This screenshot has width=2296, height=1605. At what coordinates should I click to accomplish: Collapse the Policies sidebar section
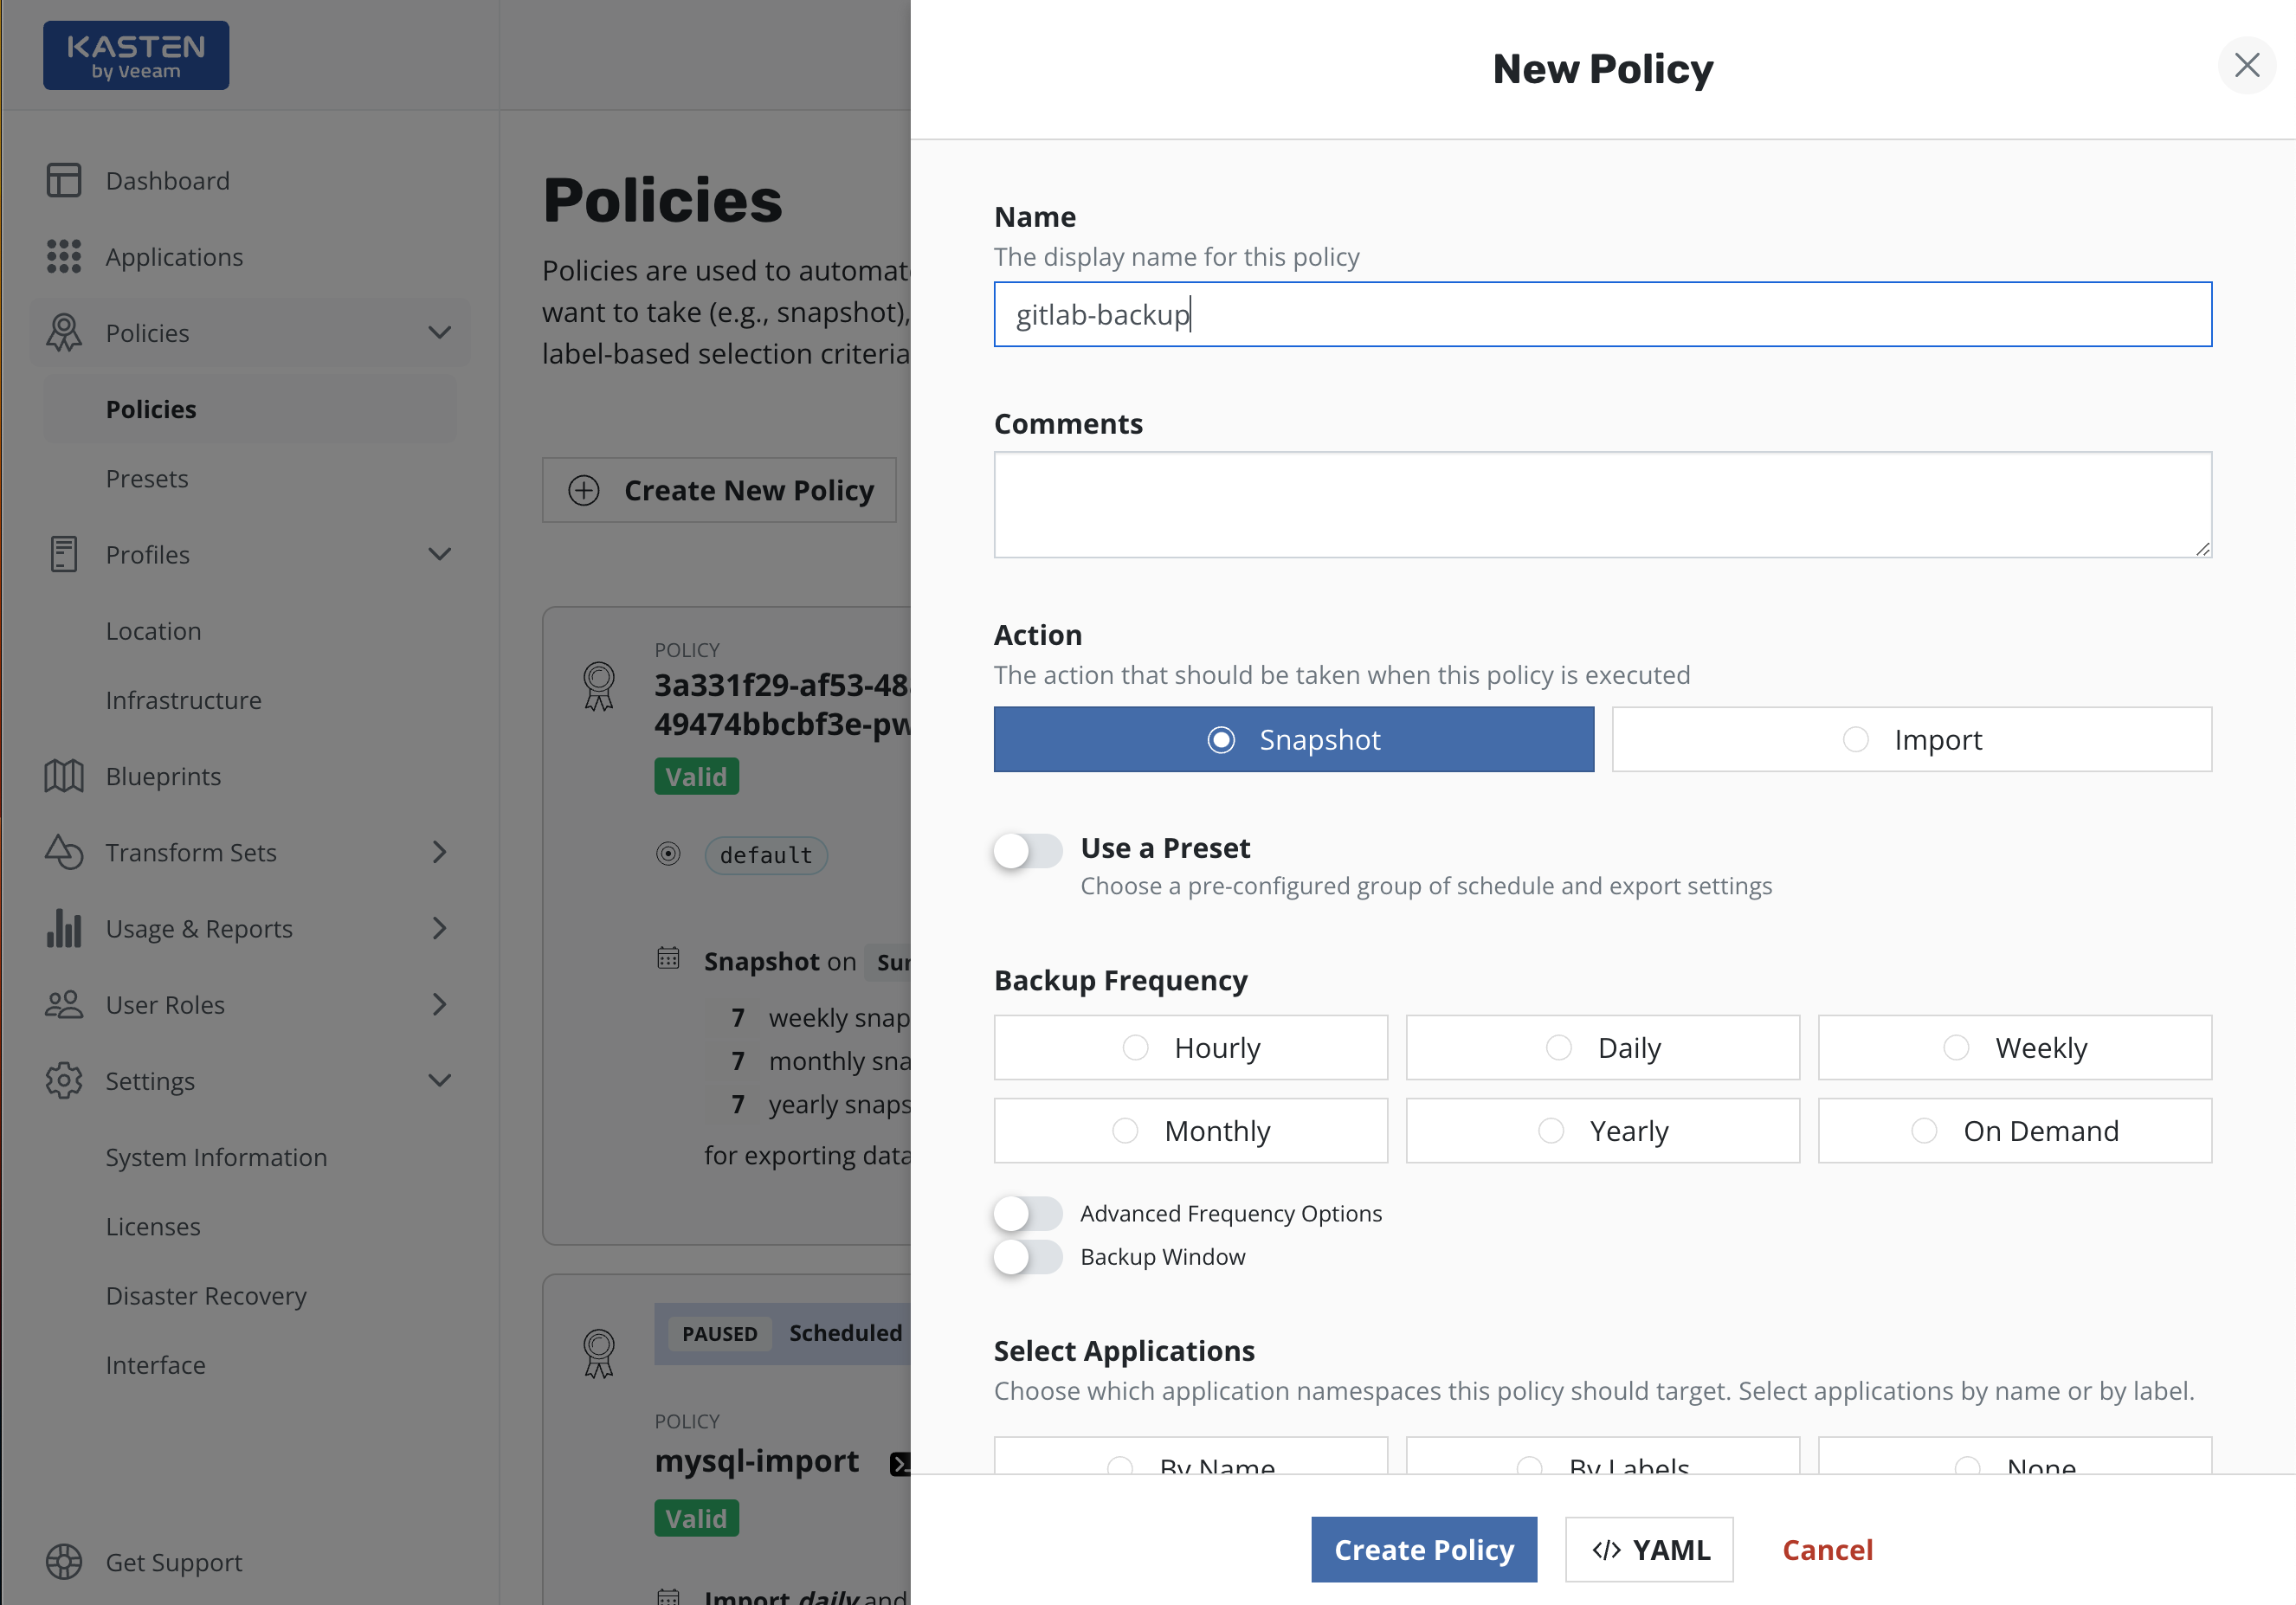[x=440, y=332]
